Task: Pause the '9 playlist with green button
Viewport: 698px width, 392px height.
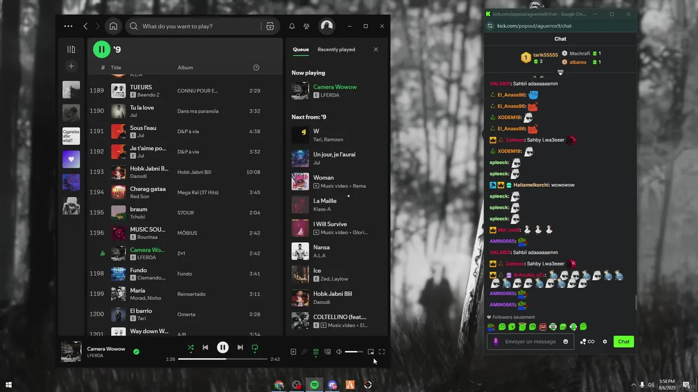Action: click(101, 50)
